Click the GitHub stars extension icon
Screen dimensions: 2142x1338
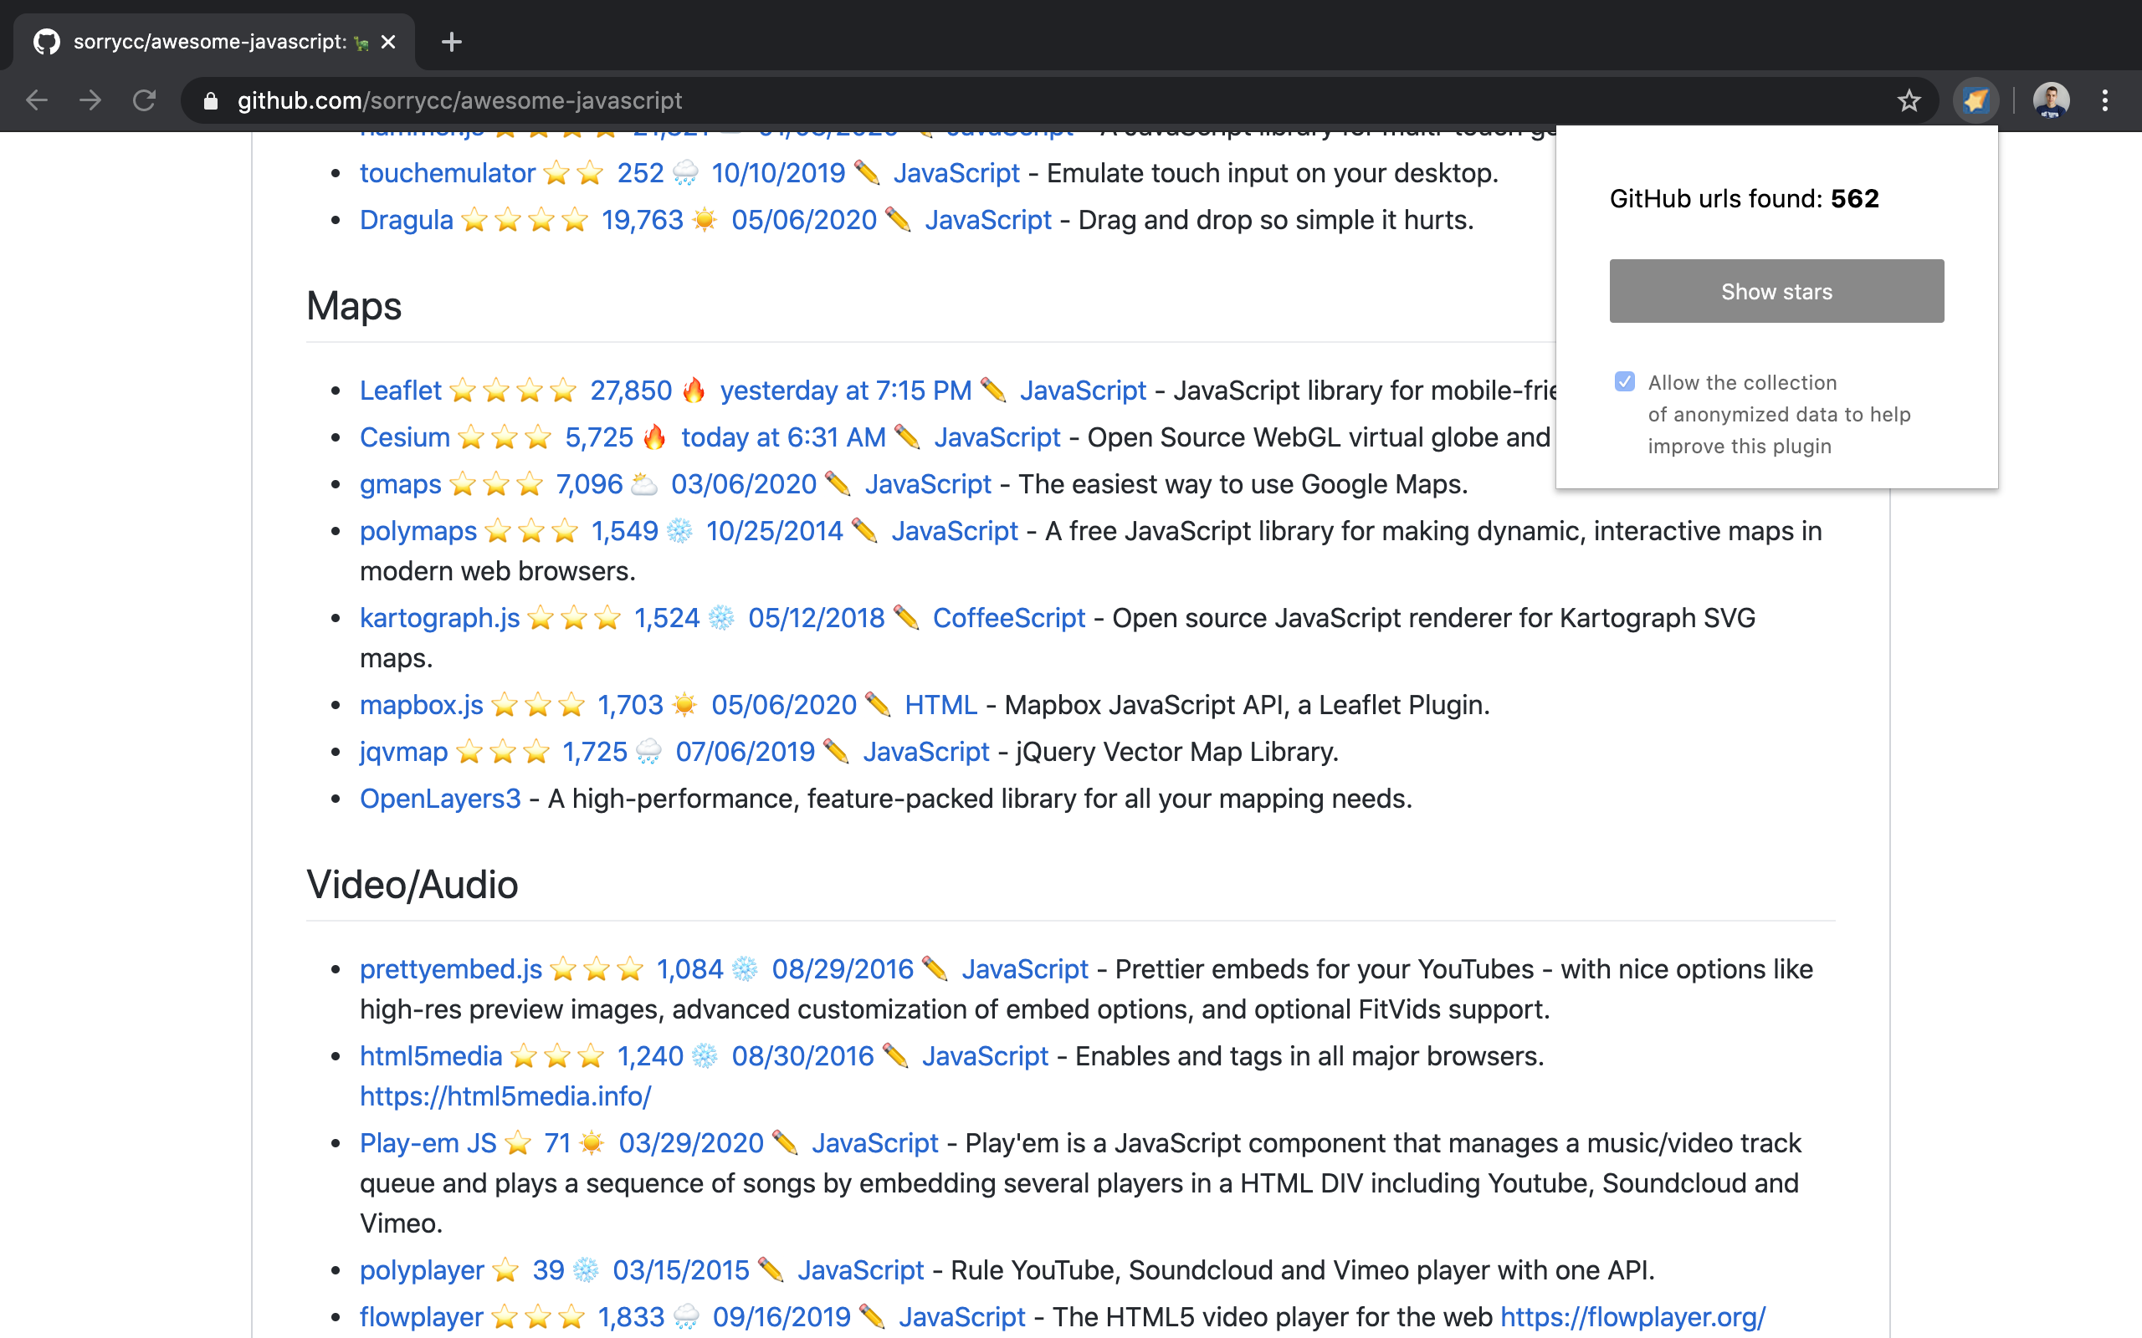click(1975, 101)
